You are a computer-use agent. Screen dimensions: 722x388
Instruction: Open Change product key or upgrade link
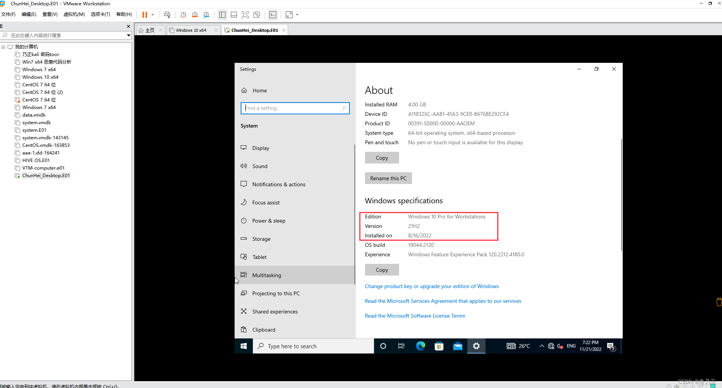(432, 286)
